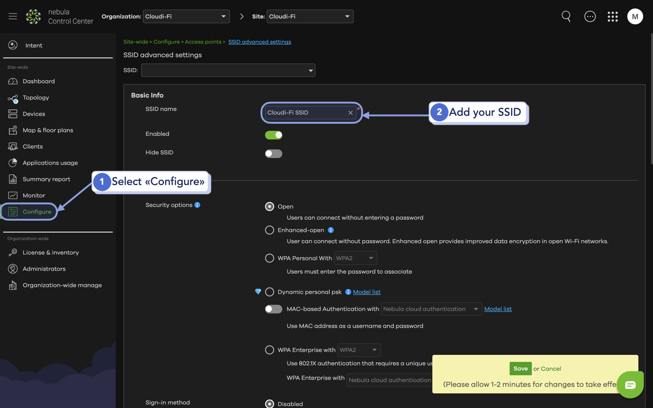The image size is (653, 408).
Task: Open the hamburger navigation menu
Action: [13, 16]
